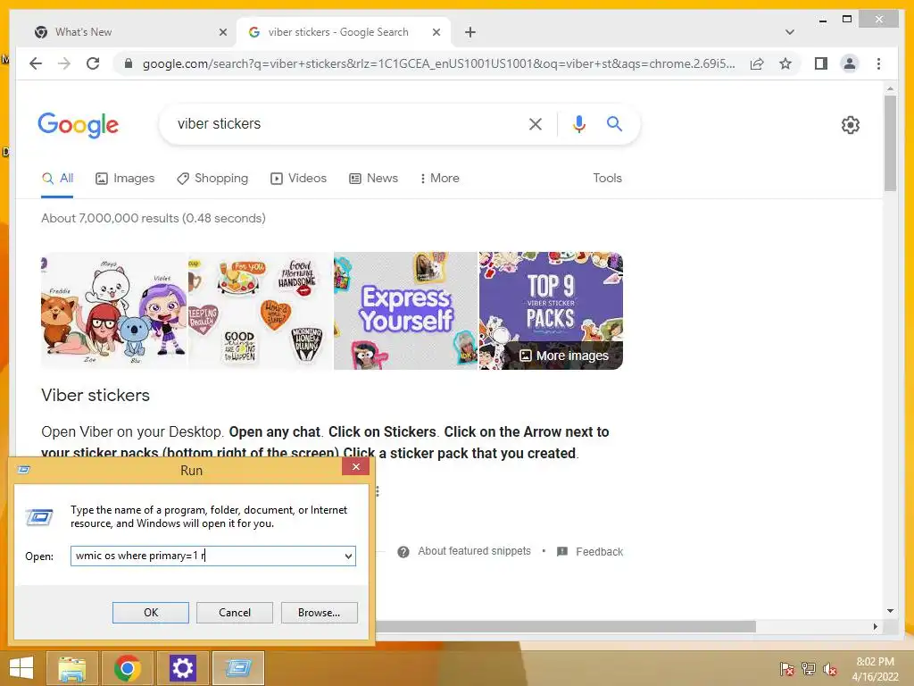Screen dimensions: 914x686
Task: Expand the tab search chevron
Action: pos(789,32)
